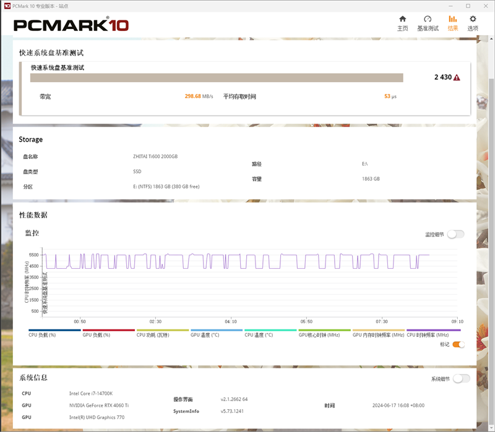Click the SystemInfo version v5.73.1241
The width and height of the screenshot is (495, 432).
(x=232, y=411)
